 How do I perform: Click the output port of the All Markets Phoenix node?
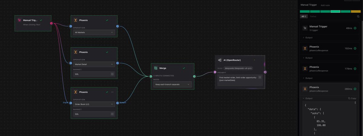[117, 26]
